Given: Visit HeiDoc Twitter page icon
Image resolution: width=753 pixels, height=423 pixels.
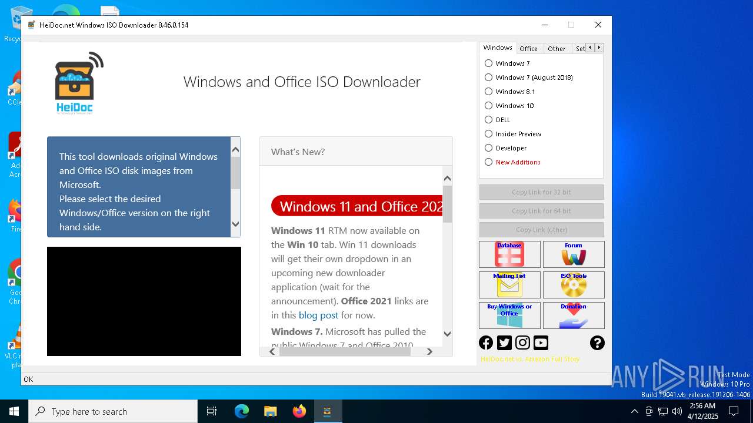Looking at the screenshot, I should pyautogui.click(x=504, y=343).
